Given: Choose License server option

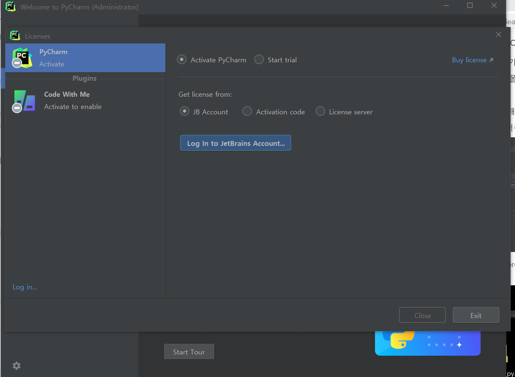Looking at the screenshot, I should pyautogui.click(x=321, y=111).
